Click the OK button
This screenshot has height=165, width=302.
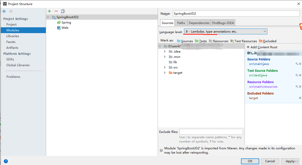coord(250,161)
